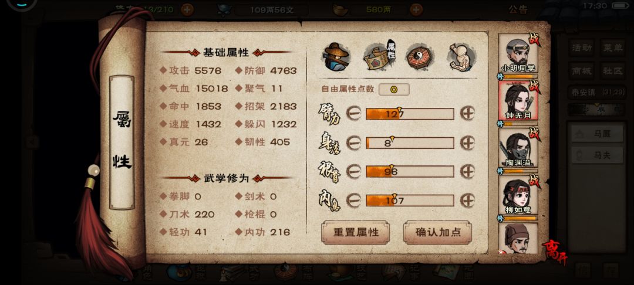Select character 小明同学 portrait

coord(518,53)
